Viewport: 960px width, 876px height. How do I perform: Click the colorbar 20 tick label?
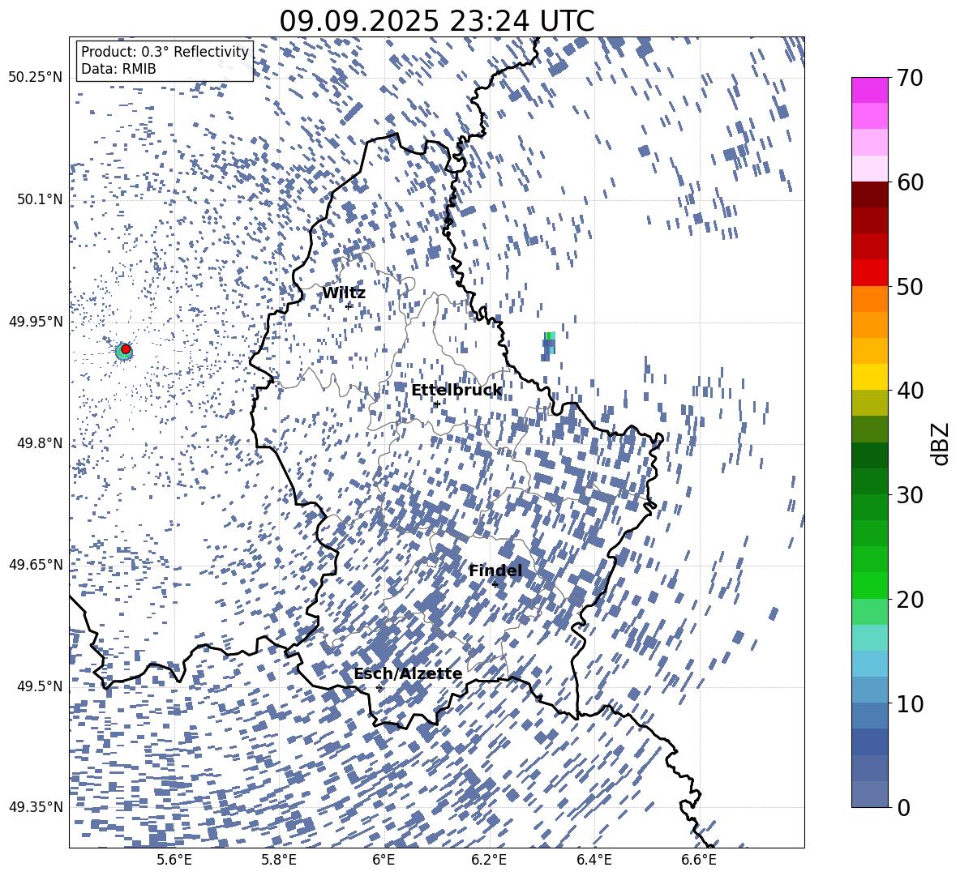point(910,600)
